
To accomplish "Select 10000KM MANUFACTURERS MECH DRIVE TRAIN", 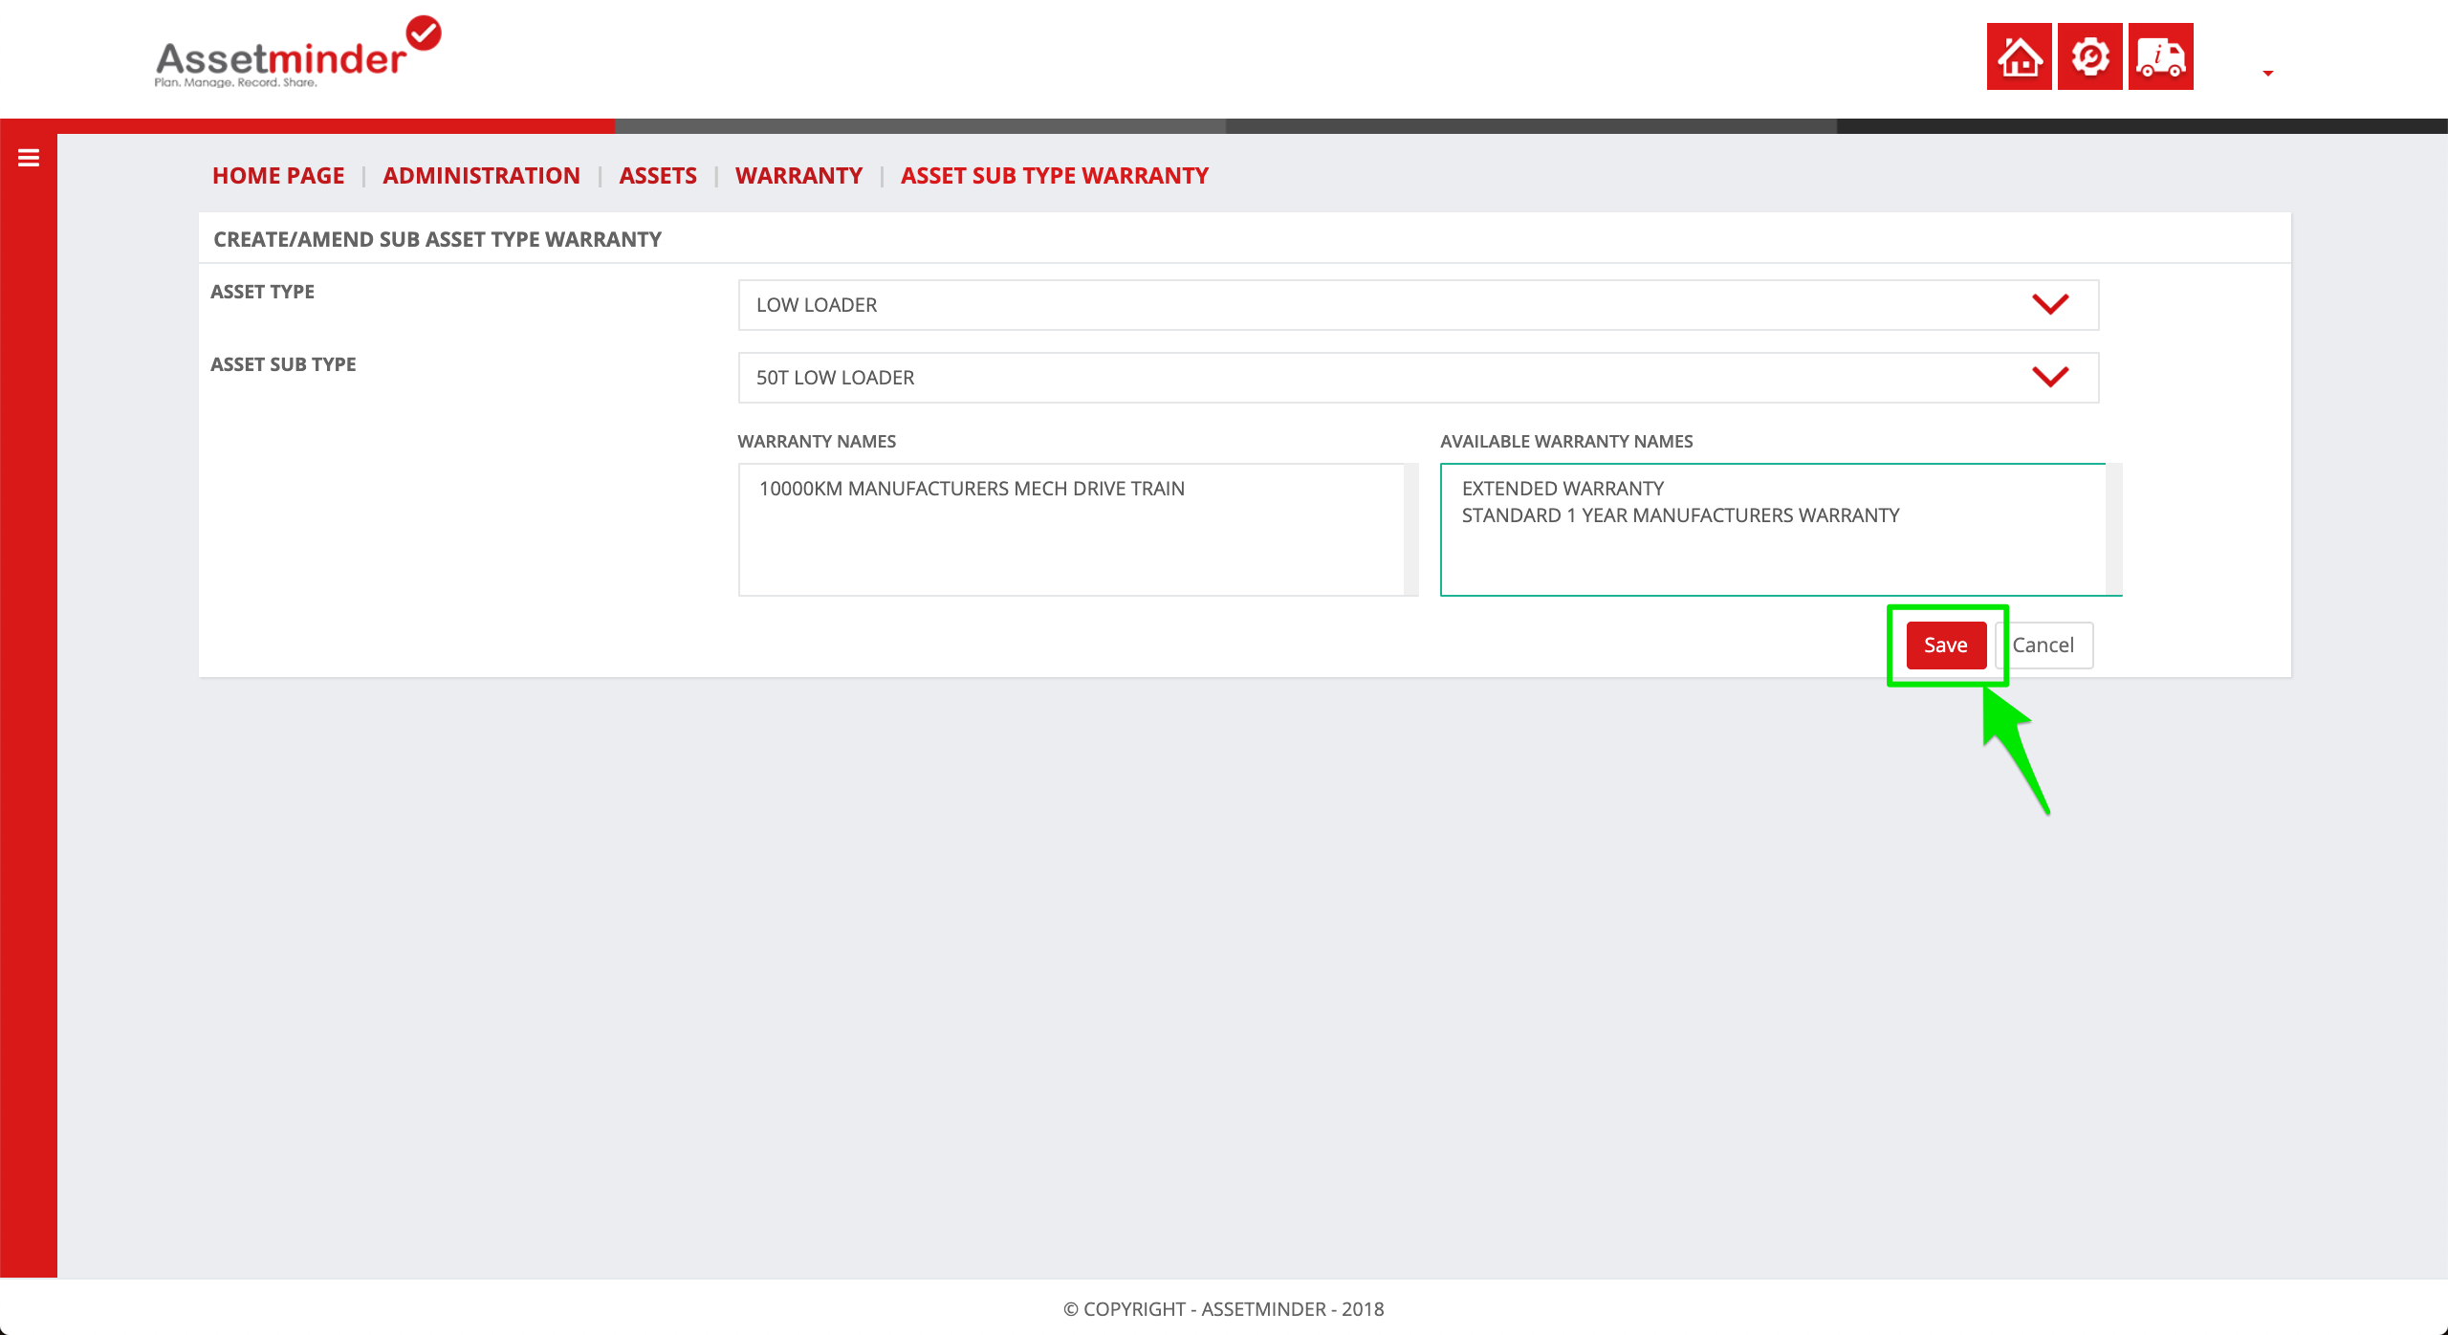I will point(972,489).
